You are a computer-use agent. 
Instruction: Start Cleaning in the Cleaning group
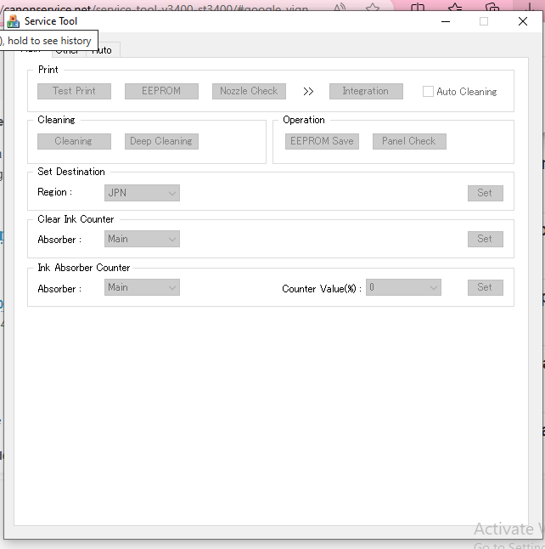click(74, 141)
